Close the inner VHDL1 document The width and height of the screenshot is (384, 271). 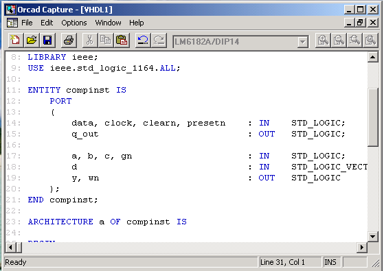point(373,23)
